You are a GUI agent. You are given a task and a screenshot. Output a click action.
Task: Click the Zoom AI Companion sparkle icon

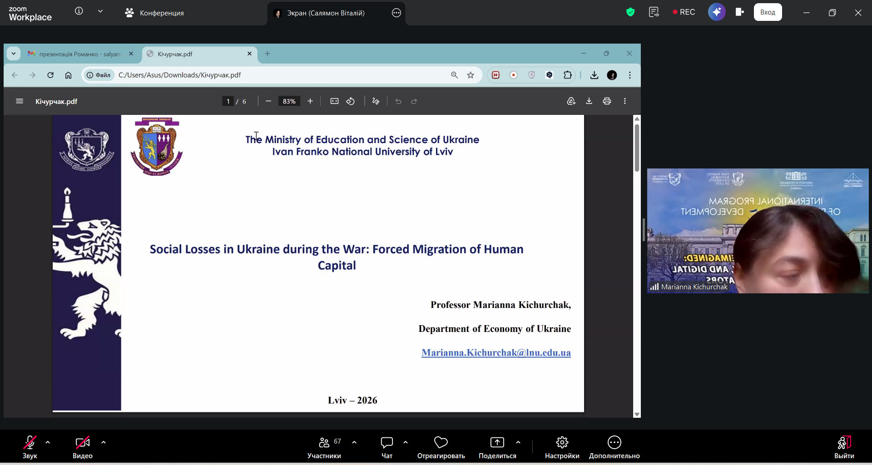tap(717, 12)
